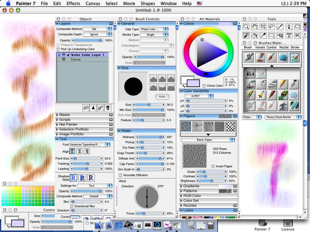Select the Magnifier tool in Tools palette
The image size is (310, 232).
click(x=246, y=27)
